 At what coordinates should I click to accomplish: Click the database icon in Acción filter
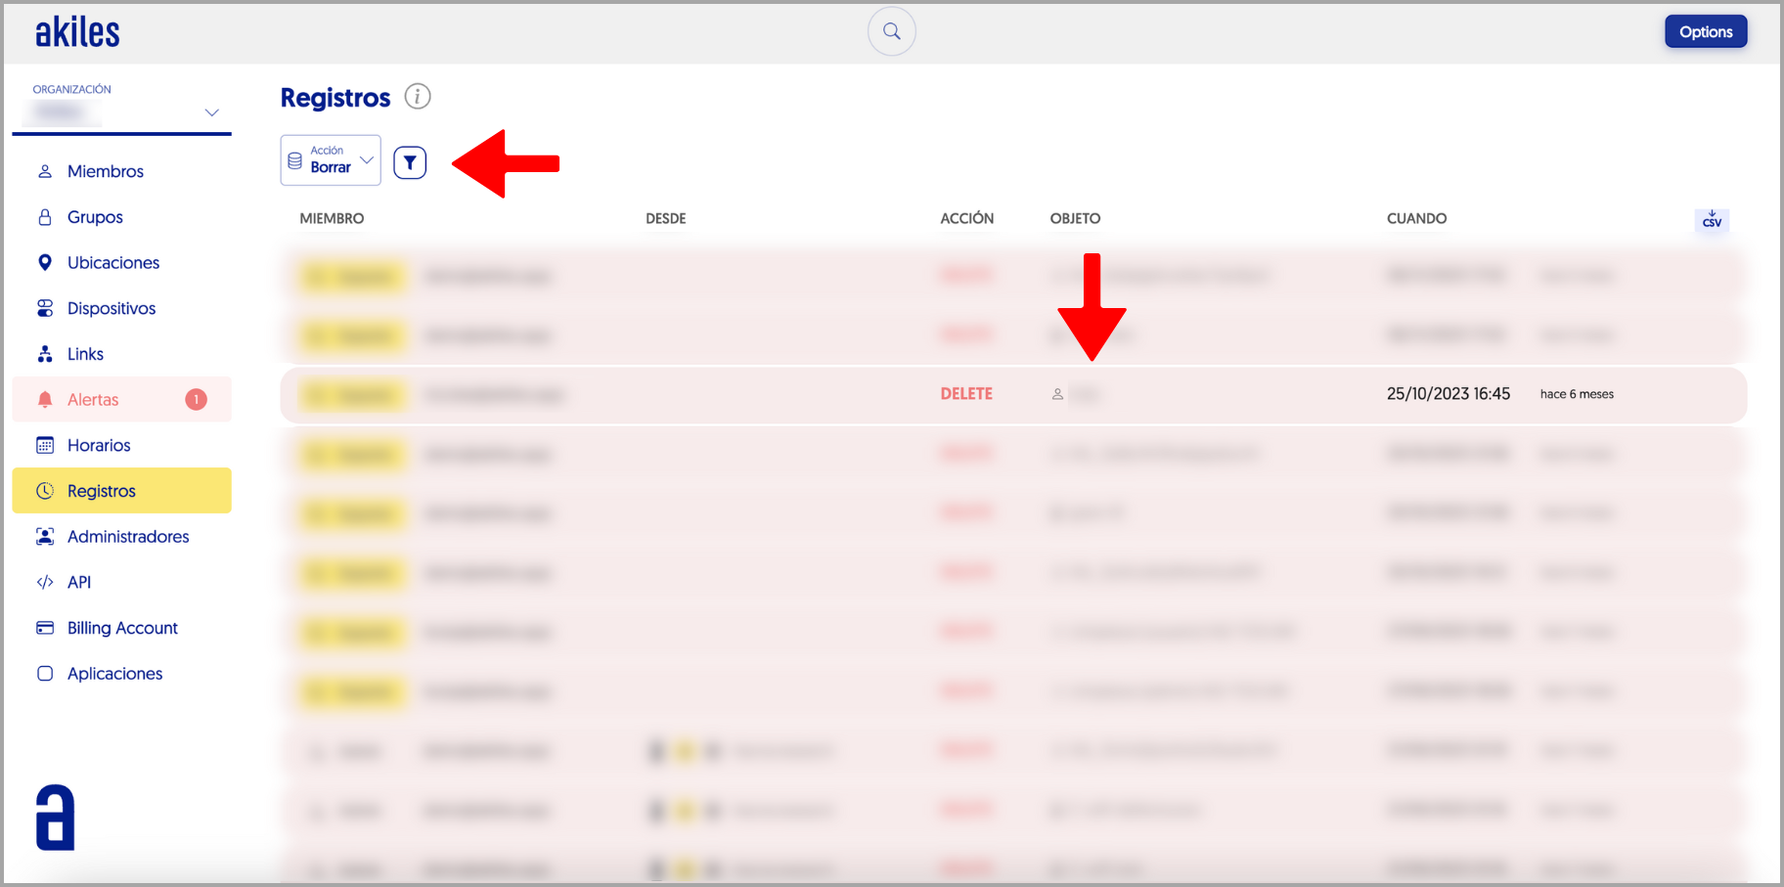[x=295, y=160]
